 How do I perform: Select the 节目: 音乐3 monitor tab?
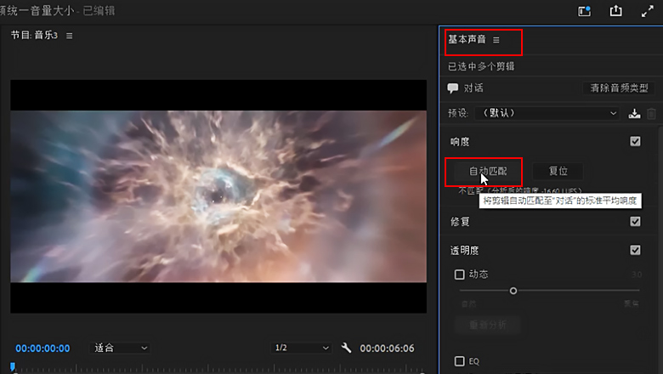(x=34, y=35)
